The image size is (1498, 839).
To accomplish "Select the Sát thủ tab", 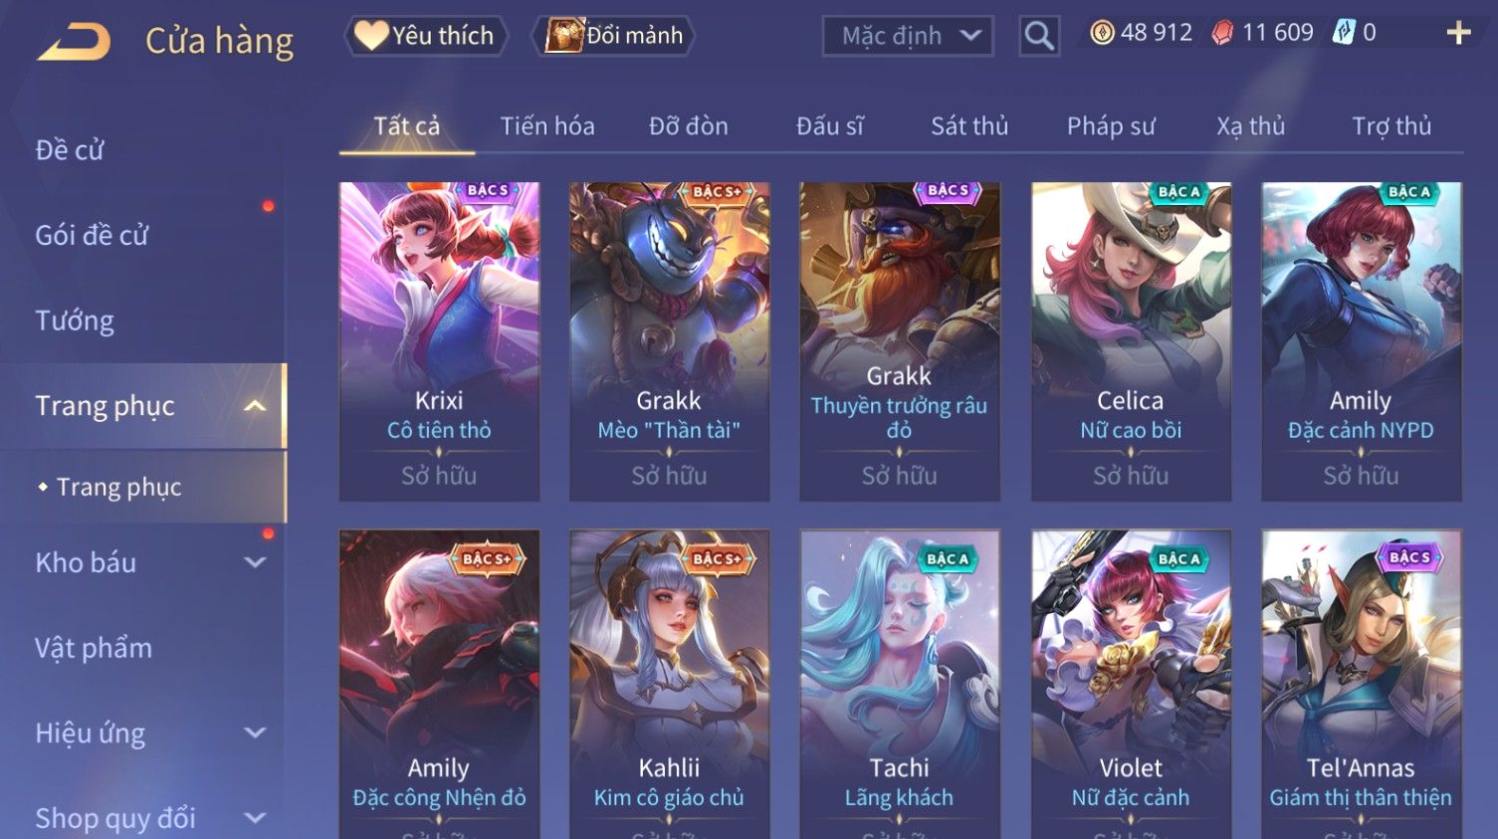I will 969,126.
